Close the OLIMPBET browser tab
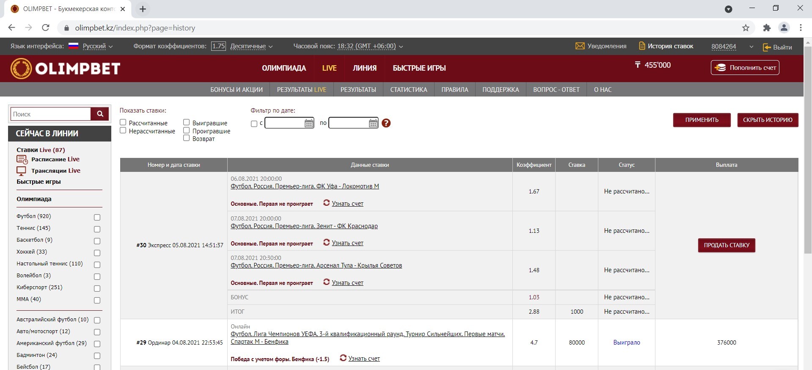812x370 pixels. click(x=123, y=9)
